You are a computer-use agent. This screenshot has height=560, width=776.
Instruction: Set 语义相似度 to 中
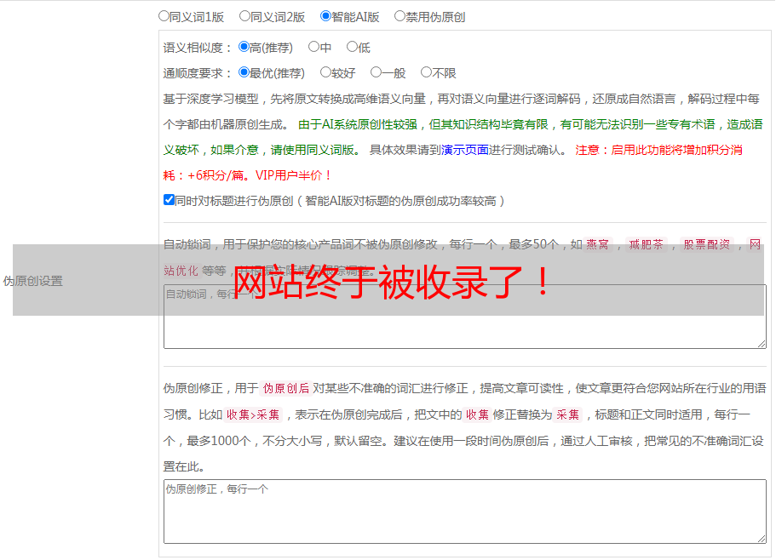313,48
